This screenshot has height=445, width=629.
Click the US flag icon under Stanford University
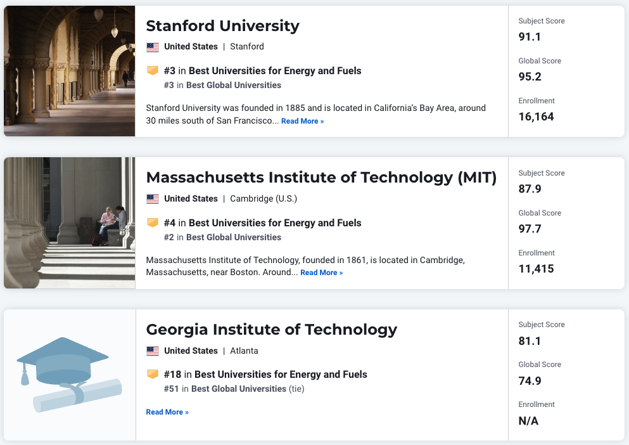pos(153,48)
